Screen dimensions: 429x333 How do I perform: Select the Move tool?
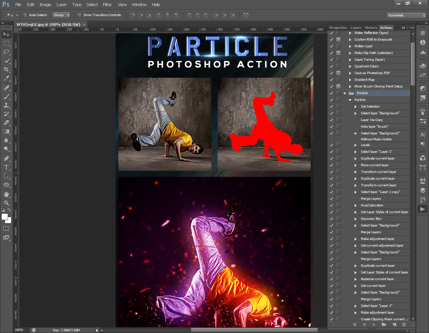pos(6,34)
